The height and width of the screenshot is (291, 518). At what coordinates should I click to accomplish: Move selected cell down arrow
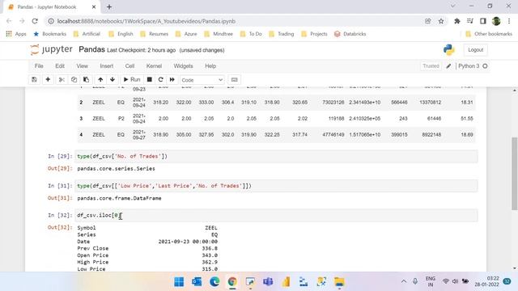pyautogui.click(x=113, y=79)
